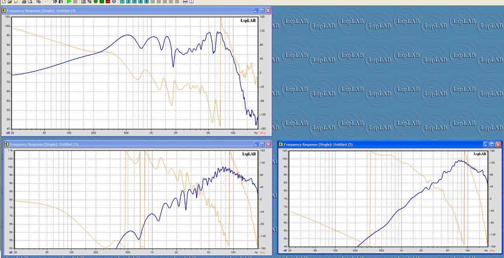Image resolution: width=504 pixels, height=258 pixels.
Task: Close the inactive Untitled (5) window
Action: pyautogui.click(x=268, y=144)
